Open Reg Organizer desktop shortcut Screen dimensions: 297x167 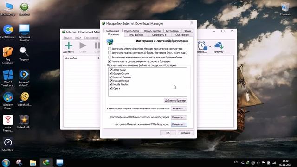coord(8,55)
